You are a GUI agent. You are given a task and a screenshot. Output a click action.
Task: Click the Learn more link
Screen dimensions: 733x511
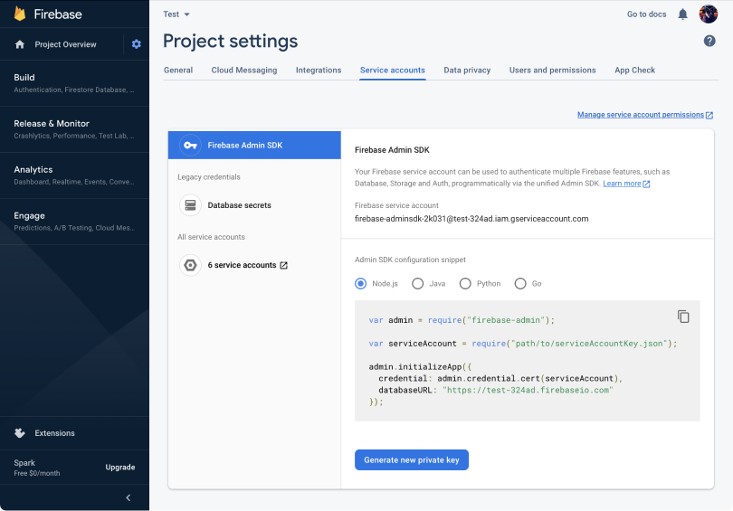(622, 184)
